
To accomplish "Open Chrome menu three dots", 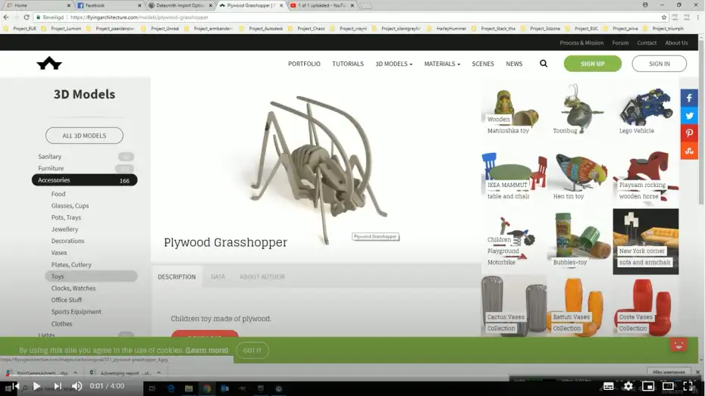I will pyautogui.click(x=698, y=17).
